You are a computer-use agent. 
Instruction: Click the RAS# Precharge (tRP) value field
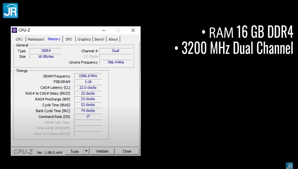pos(88,99)
